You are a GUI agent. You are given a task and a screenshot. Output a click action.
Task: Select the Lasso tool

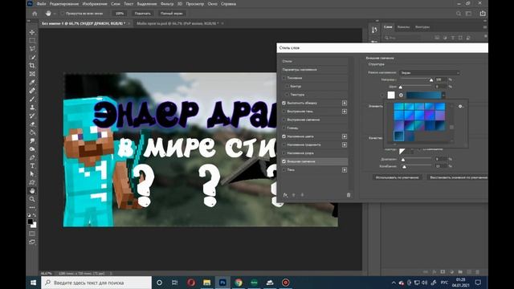tap(32, 48)
